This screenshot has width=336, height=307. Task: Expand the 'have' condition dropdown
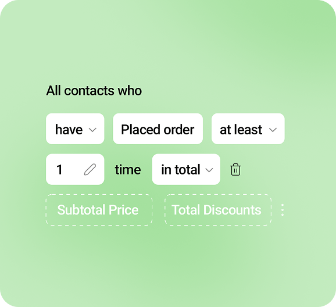[75, 128]
